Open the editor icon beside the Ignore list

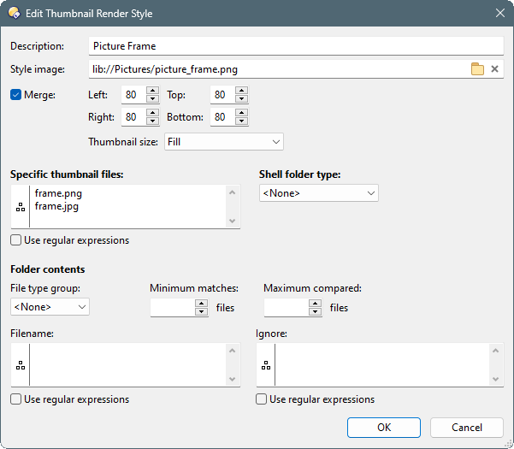(x=266, y=365)
